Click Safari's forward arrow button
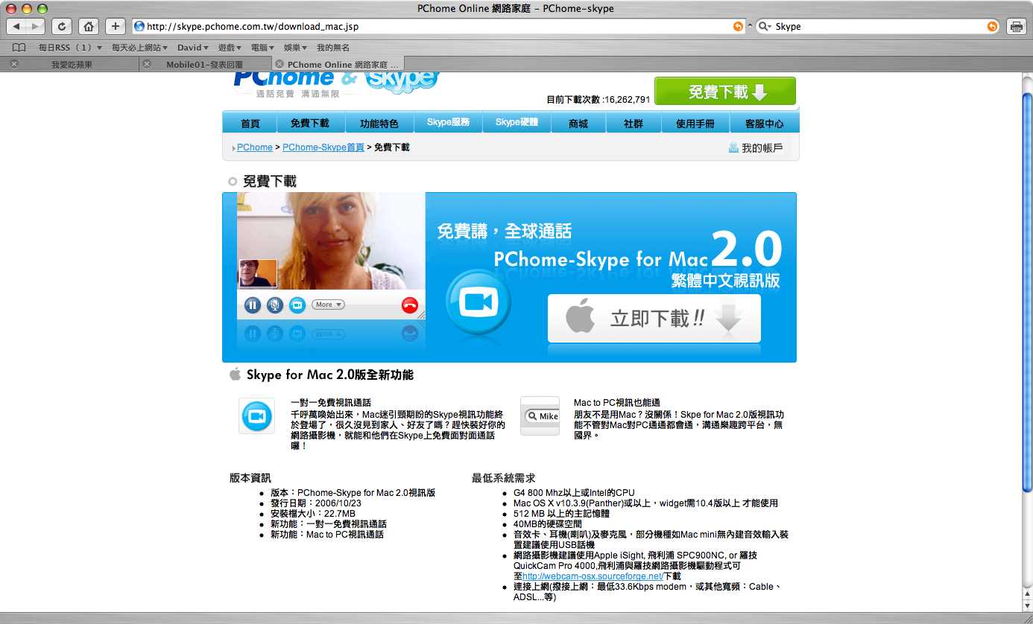 [x=36, y=26]
